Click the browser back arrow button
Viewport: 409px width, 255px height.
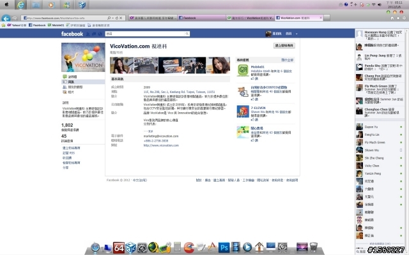pyautogui.click(x=6, y=18)
